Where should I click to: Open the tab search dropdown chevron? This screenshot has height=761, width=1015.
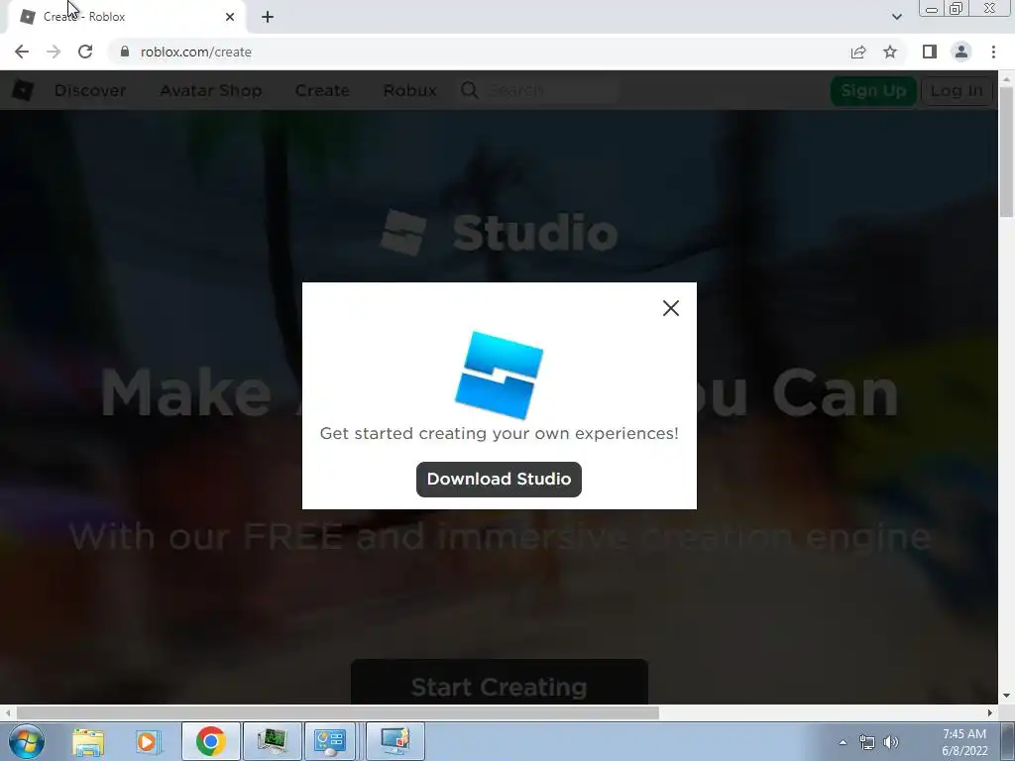896,17
